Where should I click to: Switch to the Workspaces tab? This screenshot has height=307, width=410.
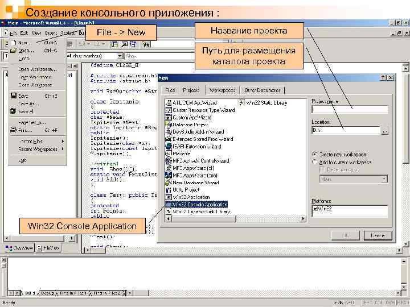click(x=222, y=90)
